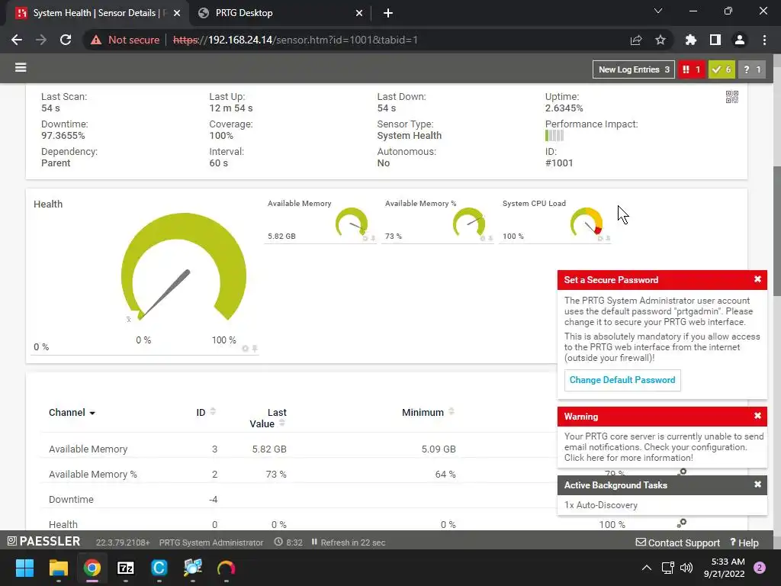Click the Paessler logo in footer
Viewport: 781px width, 586px height.
point(43,541)
